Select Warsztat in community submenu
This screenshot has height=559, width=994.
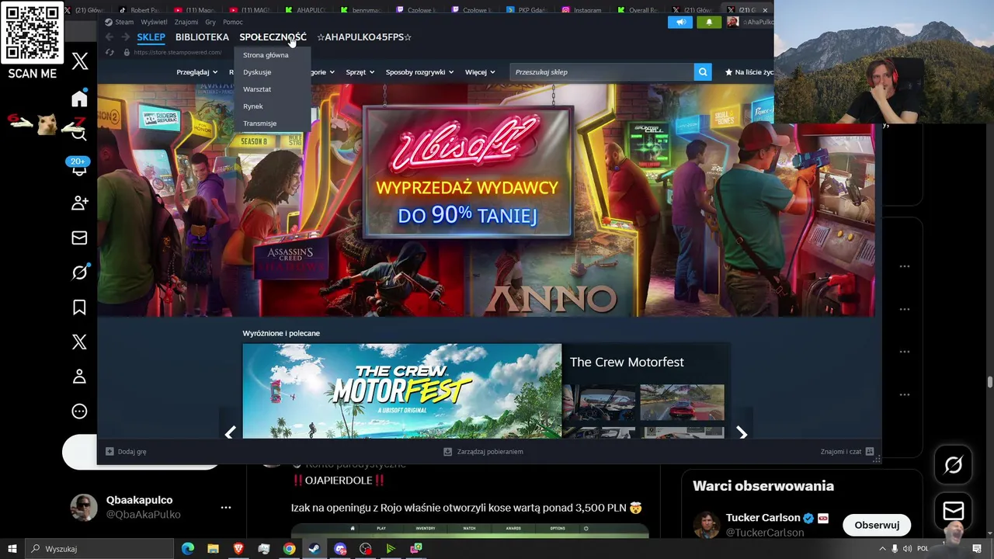(257, 89)
